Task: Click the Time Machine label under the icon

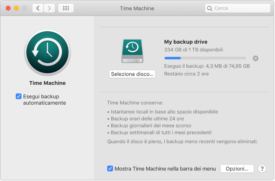Action: (48, 83)
